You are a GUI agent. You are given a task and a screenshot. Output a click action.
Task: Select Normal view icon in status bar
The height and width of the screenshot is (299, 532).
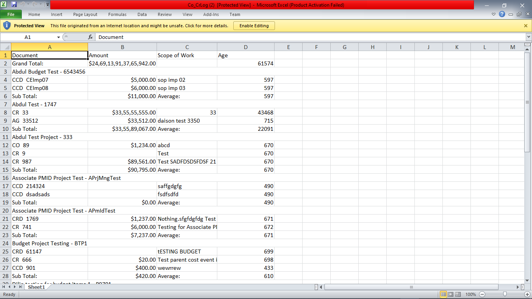point(443,294)
